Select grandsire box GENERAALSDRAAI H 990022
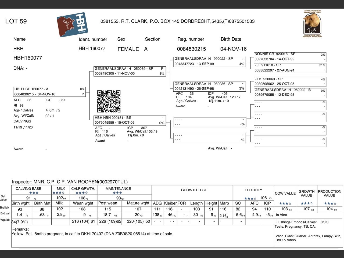Screen dimensions: 344x258 pyautogui.click(x=210, y=61)
